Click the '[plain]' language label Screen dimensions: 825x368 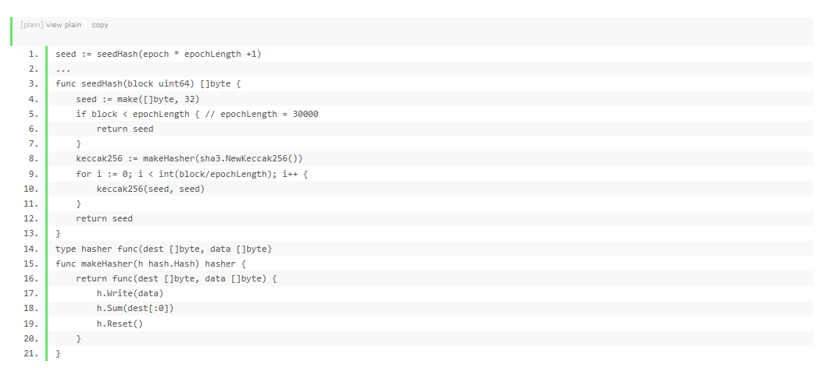coord(31,25)
